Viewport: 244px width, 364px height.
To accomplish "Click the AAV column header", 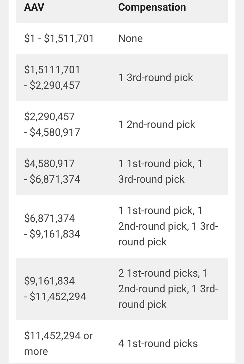I will [x=34, y=7].
